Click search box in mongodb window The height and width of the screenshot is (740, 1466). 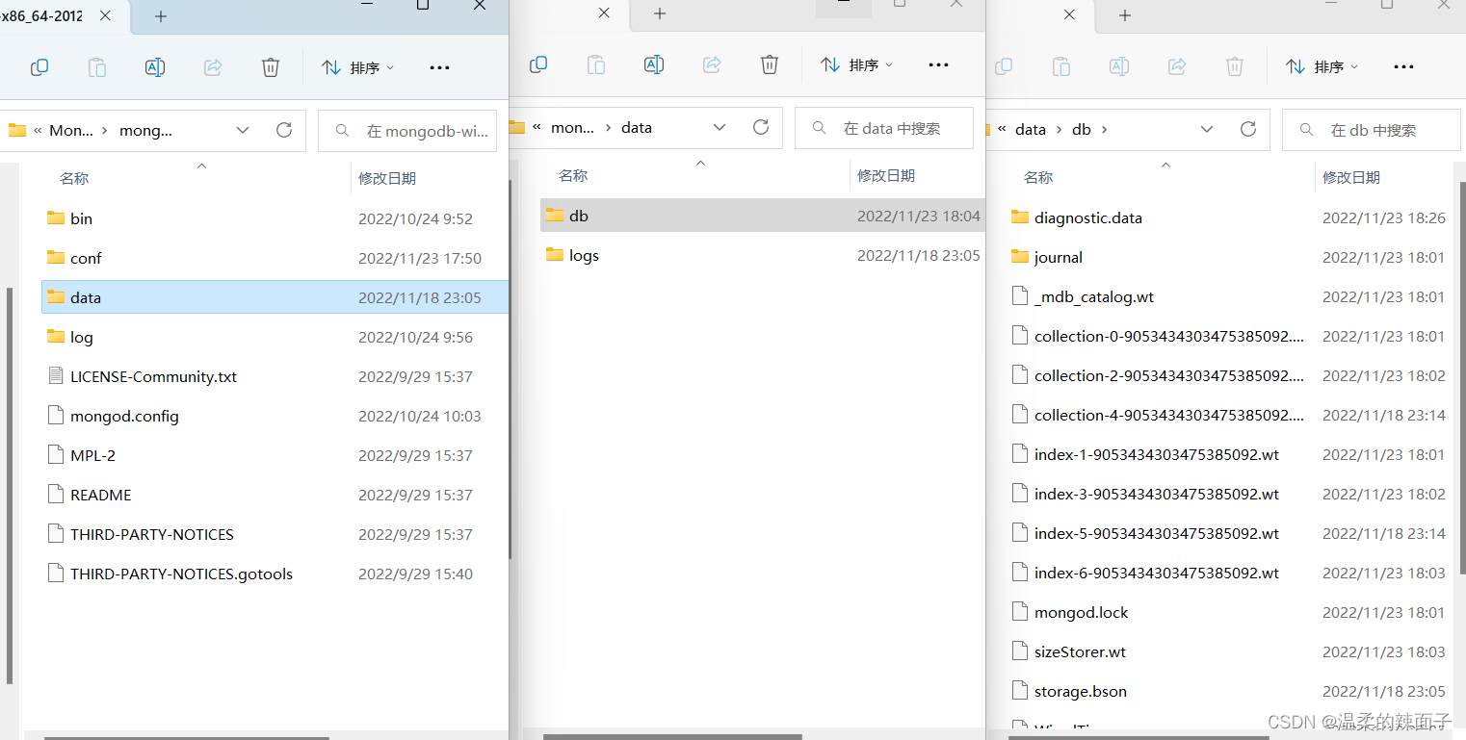(x=407, y=131)
